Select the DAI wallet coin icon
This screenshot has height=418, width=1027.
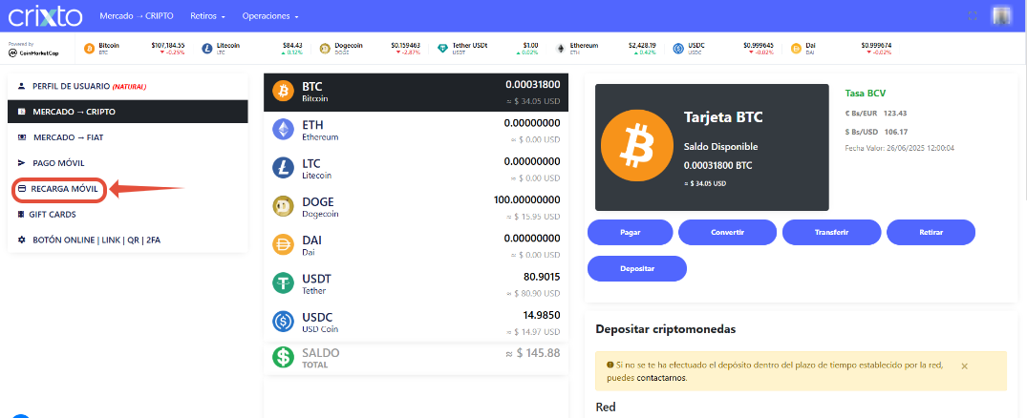coord(284,244)
